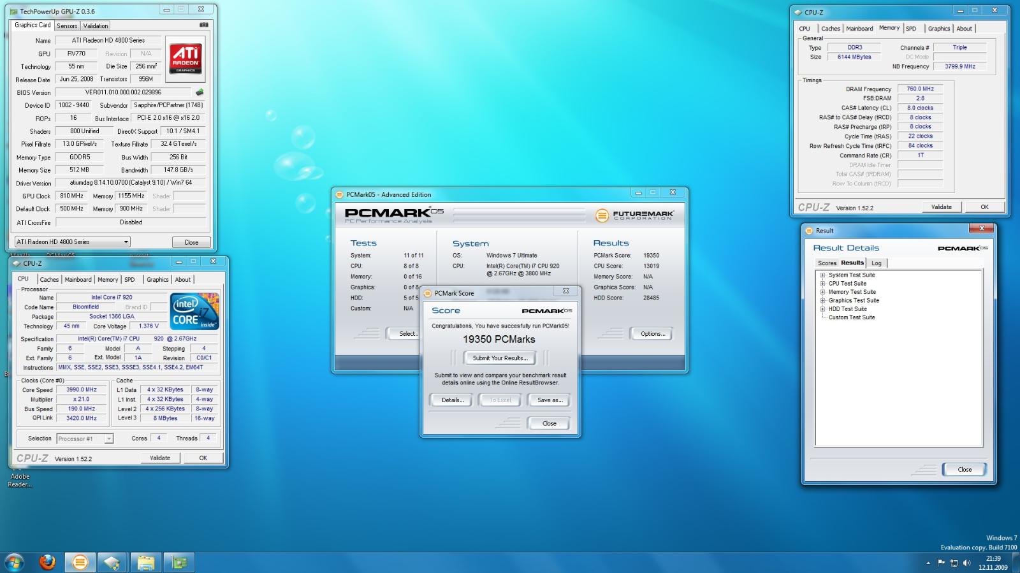The image size is (1020, 573).
Task: Click the Intel Core i7 logo in CPU-Z
Action: [194, 312]
